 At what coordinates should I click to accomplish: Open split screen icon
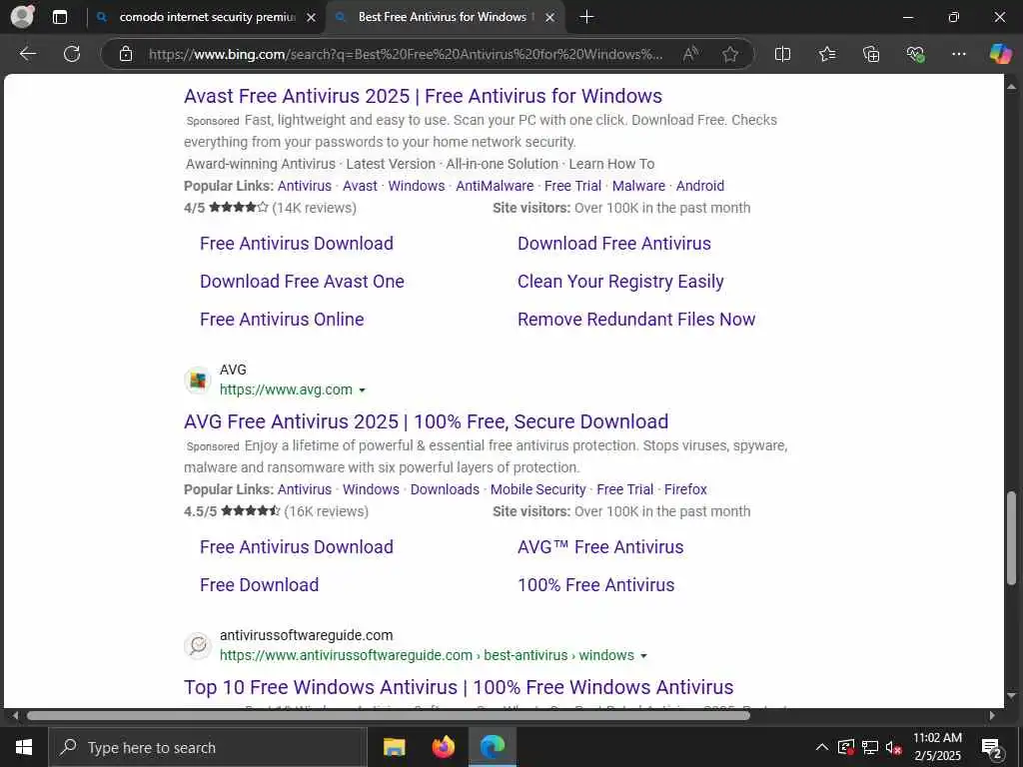tap(782, 54)
